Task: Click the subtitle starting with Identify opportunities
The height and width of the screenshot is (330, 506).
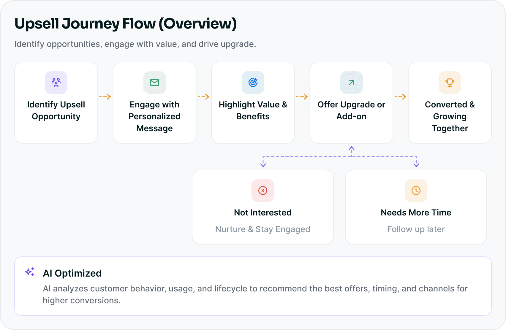Action: 135,44
